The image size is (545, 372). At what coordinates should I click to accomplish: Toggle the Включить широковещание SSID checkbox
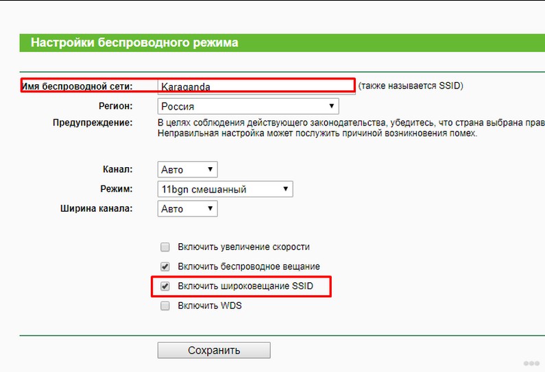tap(165, 286)
